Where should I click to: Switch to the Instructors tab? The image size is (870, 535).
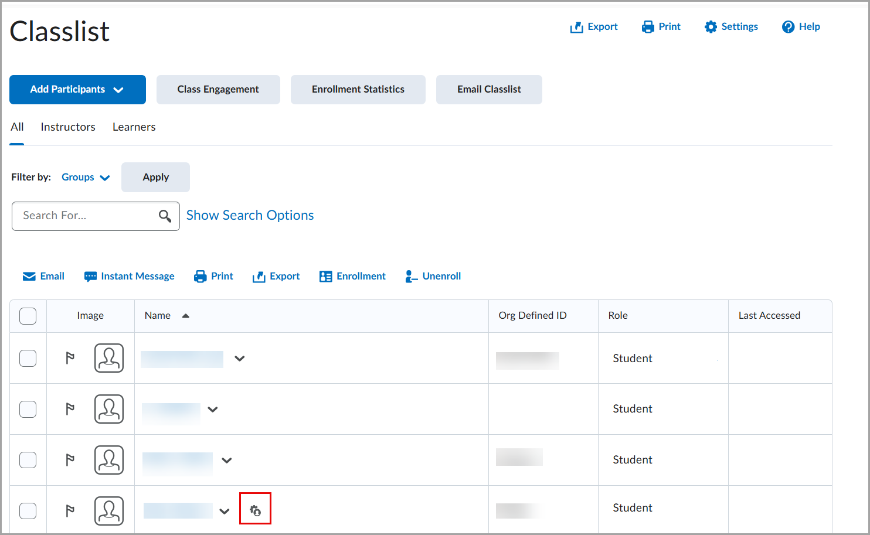click(x=68, y=127)
